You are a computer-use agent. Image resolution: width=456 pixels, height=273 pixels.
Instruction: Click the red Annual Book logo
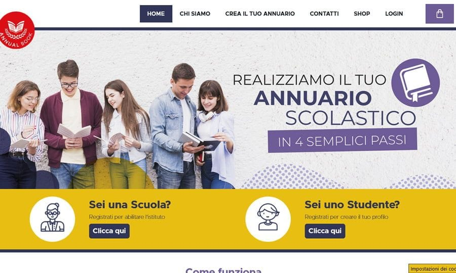pyautogui.click(x=17, y=30)
